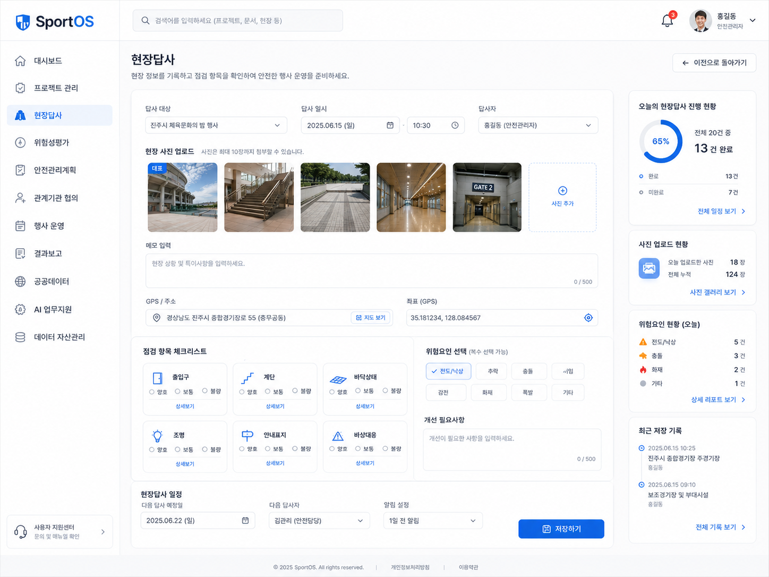The image size is (769, 577).
Task: Click the search magnifier icon
Action: point(145,21)
